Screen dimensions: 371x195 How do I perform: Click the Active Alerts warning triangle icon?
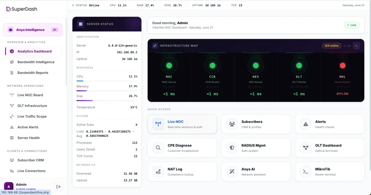point(12,127)
